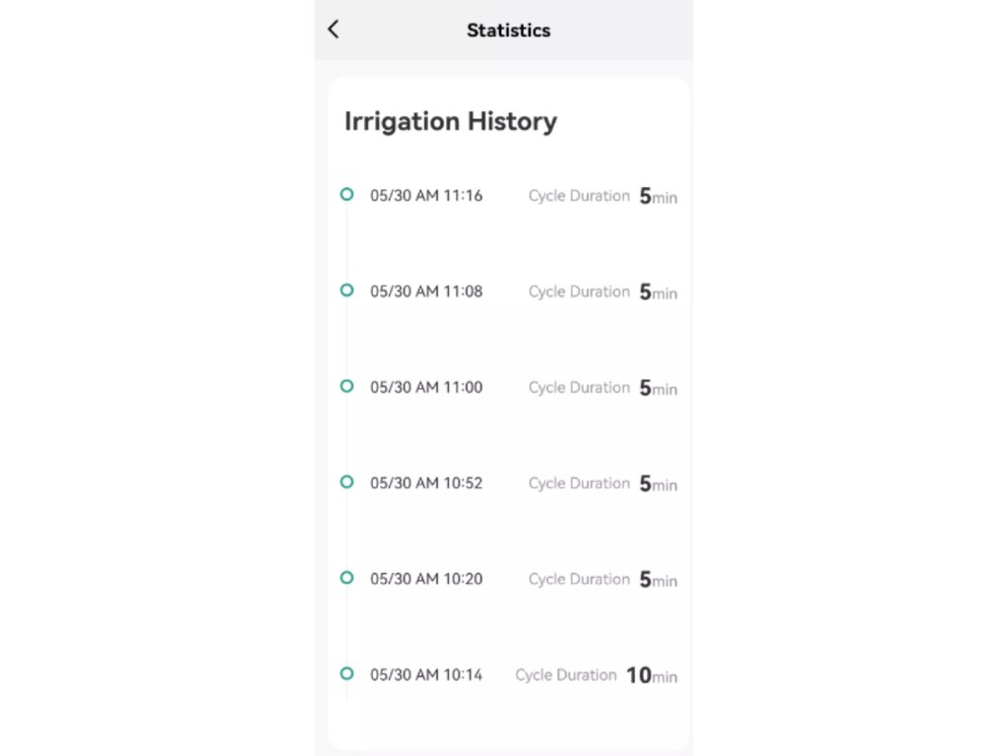Screen dimensions: 1008x756
Task: Click the 10min Cycle Duration value
Action: (x=652, y=675)
